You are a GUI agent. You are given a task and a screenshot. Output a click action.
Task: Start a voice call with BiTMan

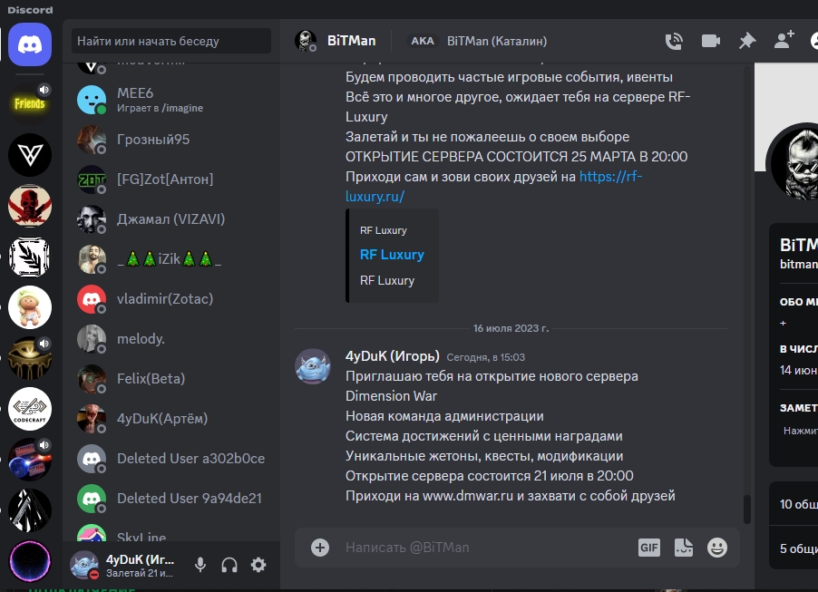tap(674, 41)
